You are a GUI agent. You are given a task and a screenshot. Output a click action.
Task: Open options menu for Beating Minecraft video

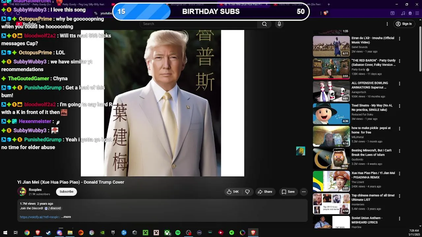pos(400,151)
